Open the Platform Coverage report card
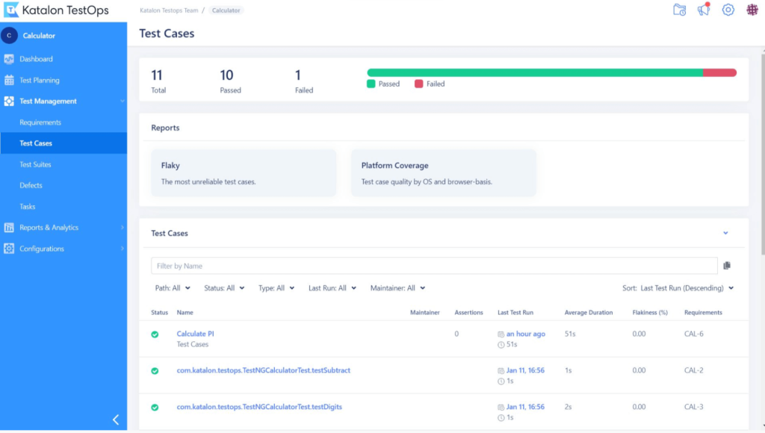Viewport: 765px width, 433px height. (444, 173)
